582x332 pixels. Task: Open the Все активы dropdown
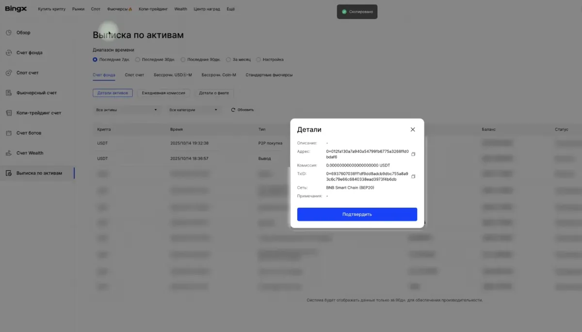pos(127,109)
